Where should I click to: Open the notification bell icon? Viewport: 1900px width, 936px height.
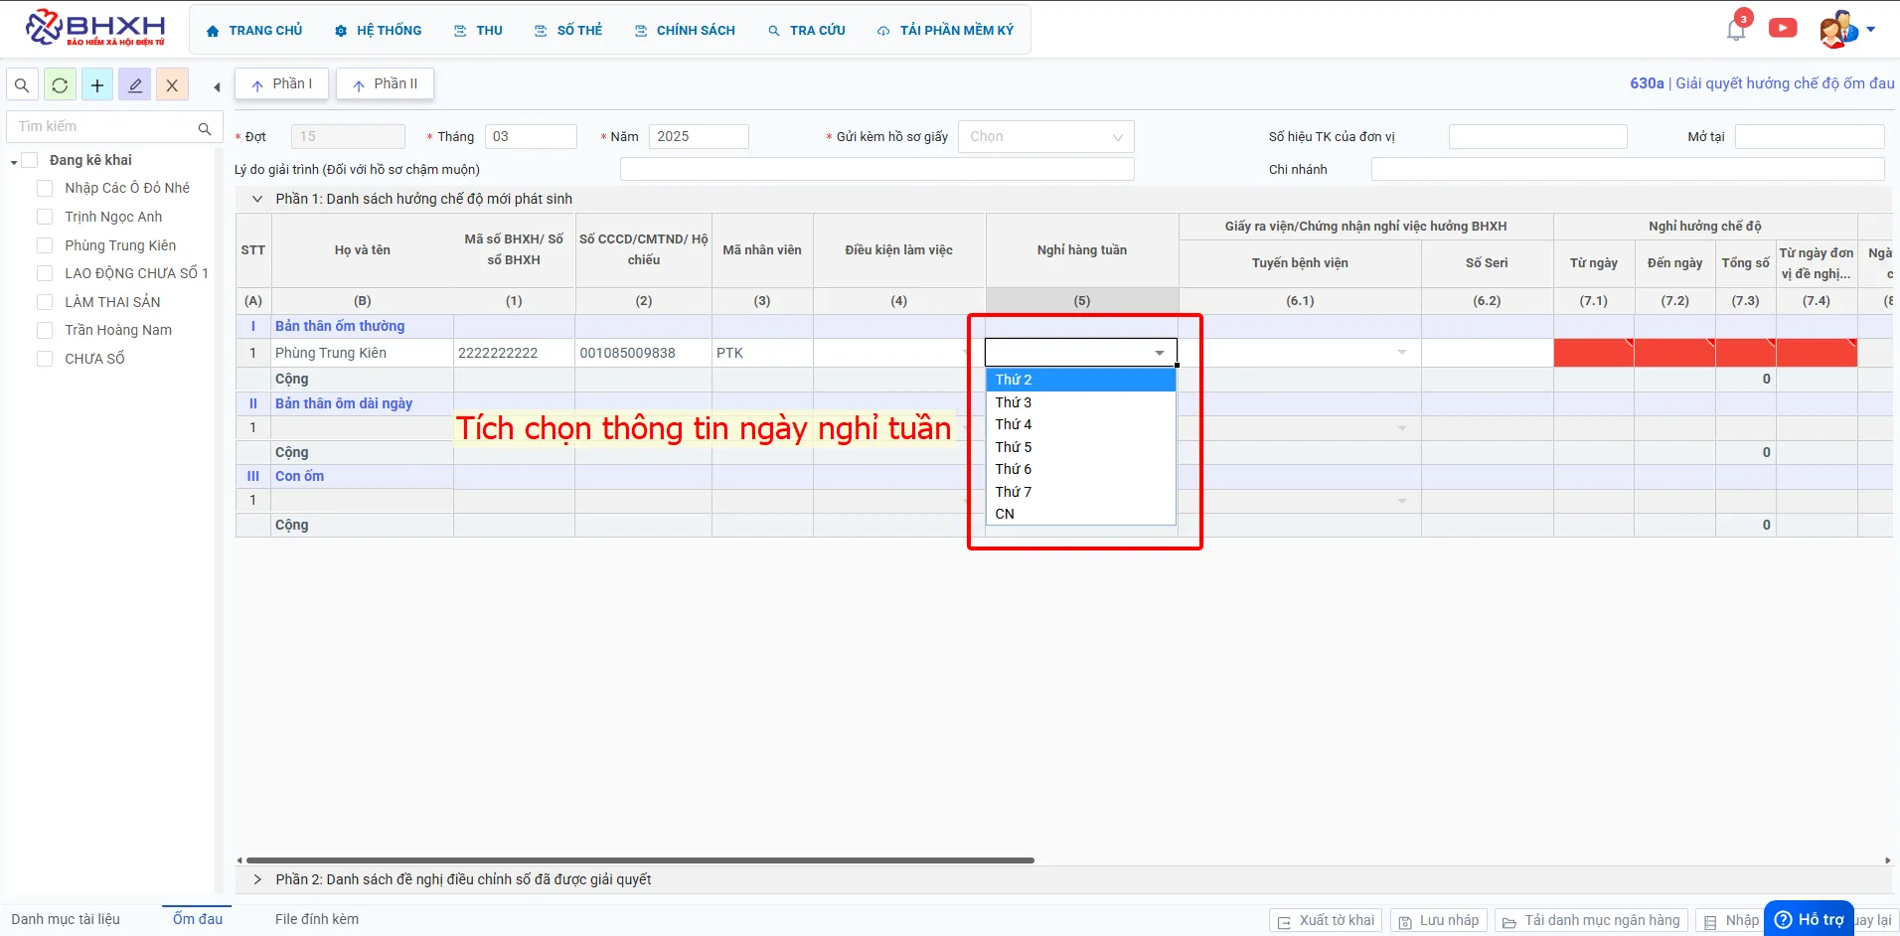click(x=1736, y=29)
